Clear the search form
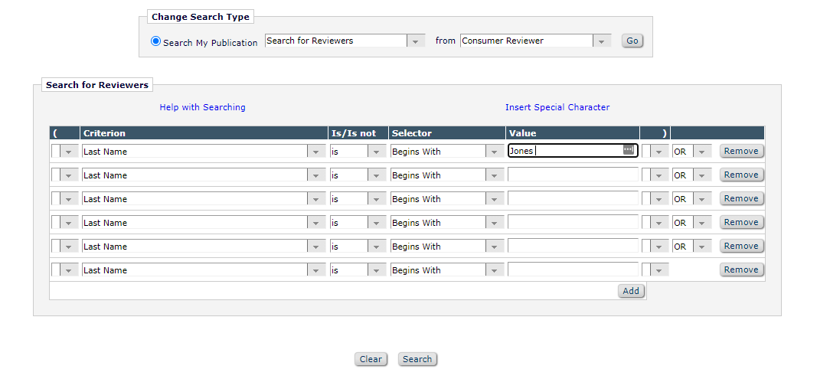Screen dimensions: 817x379 pos(371,359)
